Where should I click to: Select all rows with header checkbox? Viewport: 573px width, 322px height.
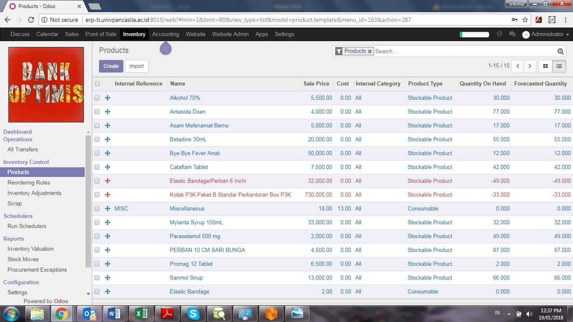coord(97,83)
